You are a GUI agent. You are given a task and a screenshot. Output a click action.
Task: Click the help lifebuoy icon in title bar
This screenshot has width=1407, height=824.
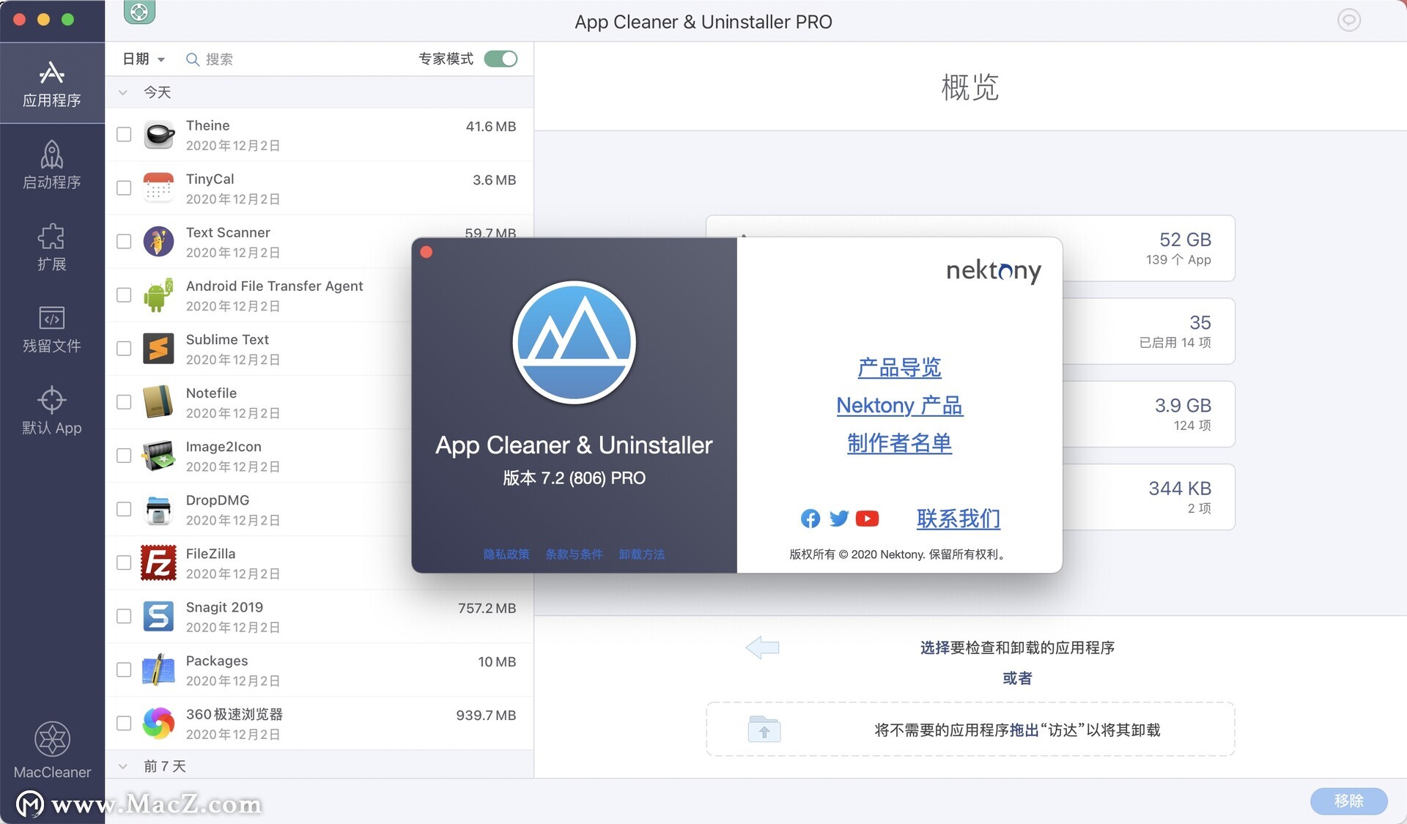click(x=139, y=11)
